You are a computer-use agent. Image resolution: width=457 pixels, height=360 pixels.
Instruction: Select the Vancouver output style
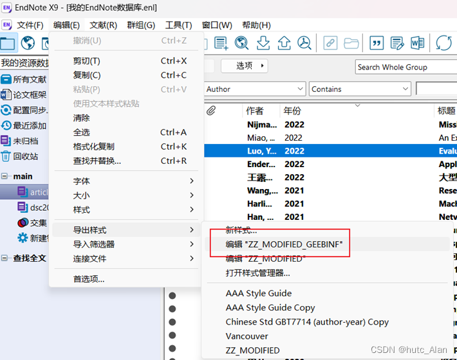(328, 336)
